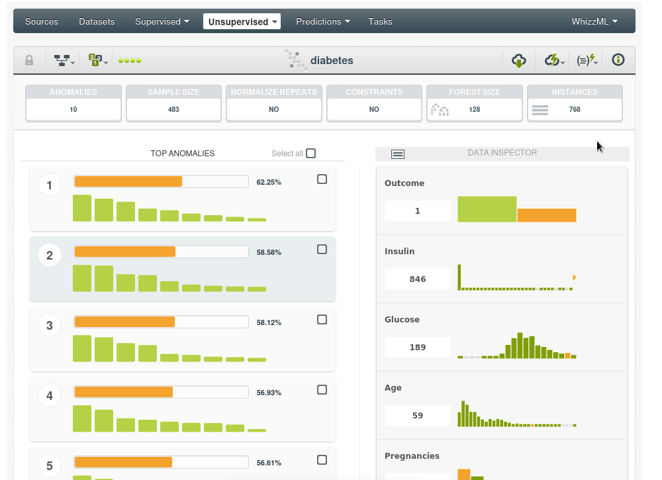
Task: Expand the WhizzML dropdown
Action: tap(594, 21)
